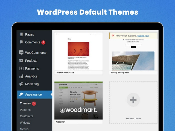Click the Update now link
Image resolution: width=175 pixels, height=131 pixels.
[x=143, y=36]
